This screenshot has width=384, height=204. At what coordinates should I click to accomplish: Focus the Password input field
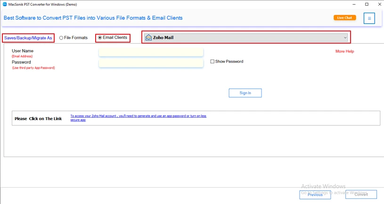pos(151,63)
